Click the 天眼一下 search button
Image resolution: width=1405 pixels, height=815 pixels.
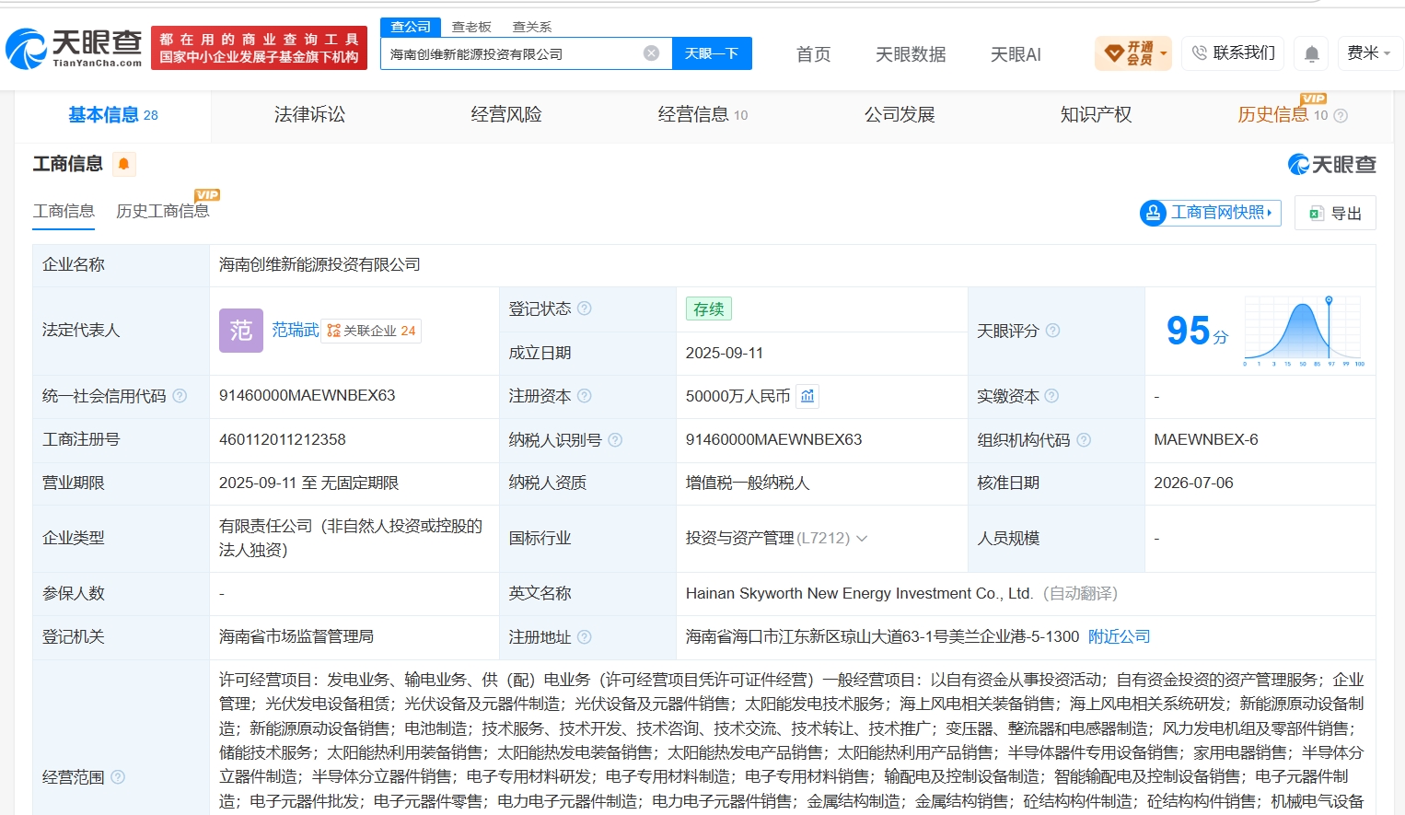click(x=712, y=53)
